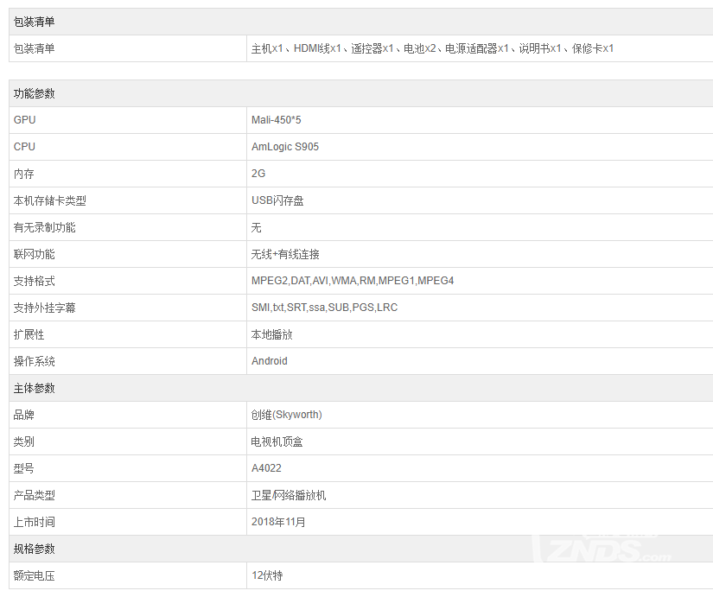Screen dimensions: 713x597
Task: Select the 创维(Skyworth) brand value
Action: point(286,415)
